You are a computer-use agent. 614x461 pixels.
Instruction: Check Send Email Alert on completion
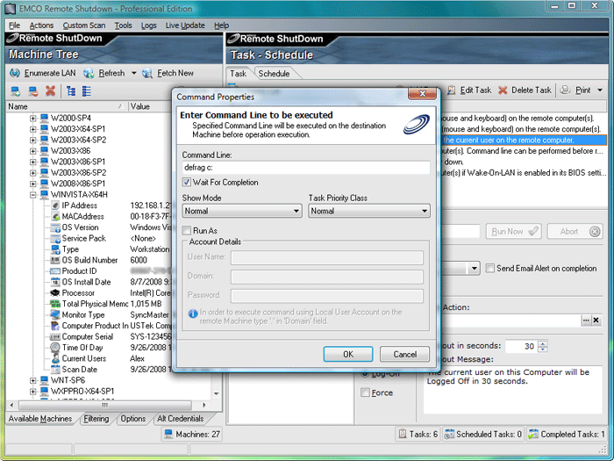click(489, 268)
